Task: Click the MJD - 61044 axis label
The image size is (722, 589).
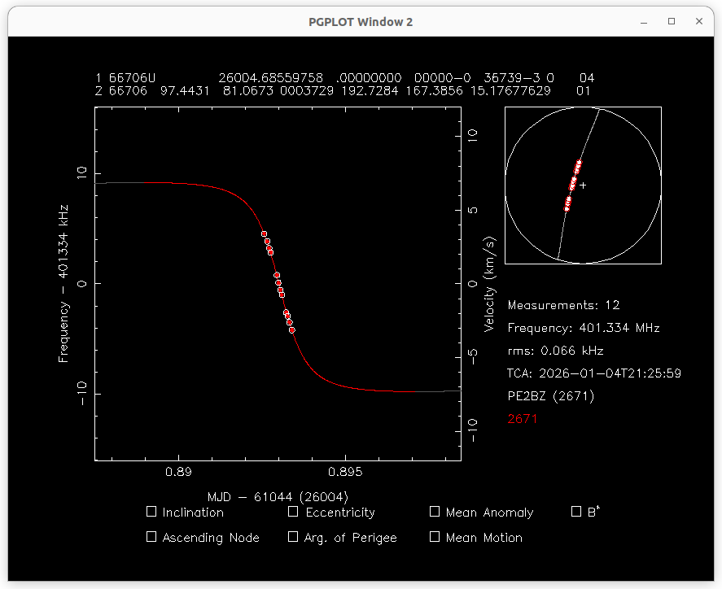Action: 278,496
